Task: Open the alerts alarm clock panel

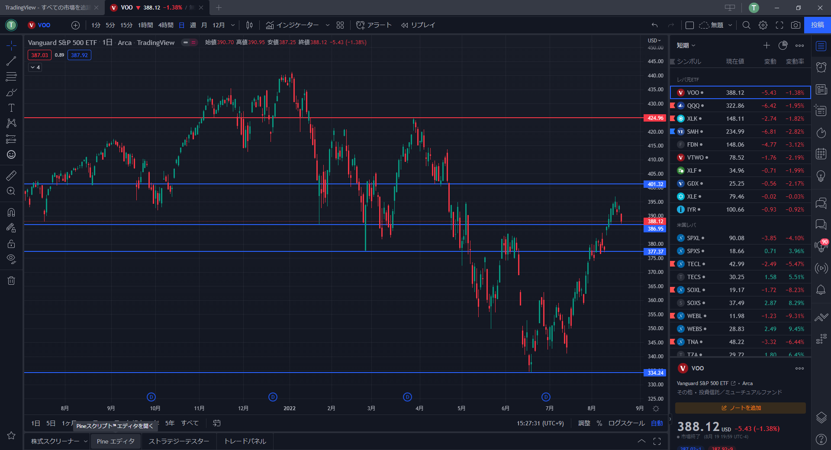Action: [x=821, y=67]
